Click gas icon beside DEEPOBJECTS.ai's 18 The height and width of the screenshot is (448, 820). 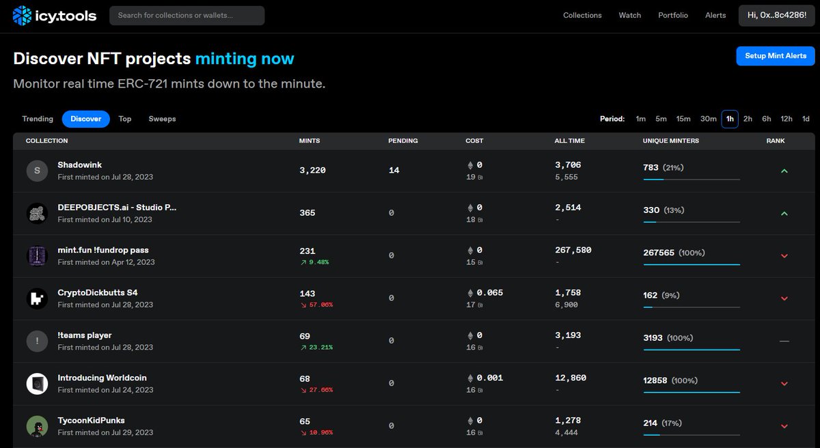point(480,220)
